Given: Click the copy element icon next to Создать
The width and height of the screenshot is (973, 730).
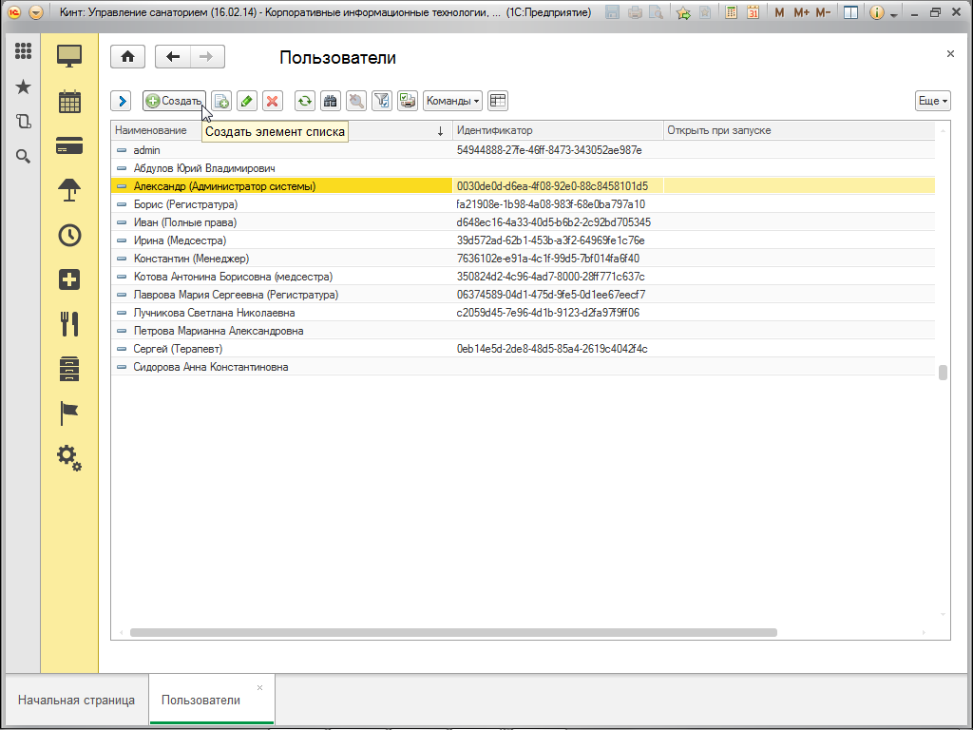Looking at the screenshot, I should coord(221,101).
